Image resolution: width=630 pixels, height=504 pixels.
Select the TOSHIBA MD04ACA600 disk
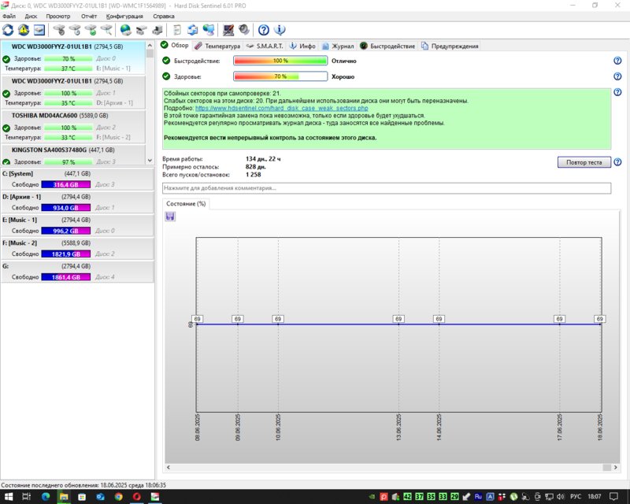[44, 115]
